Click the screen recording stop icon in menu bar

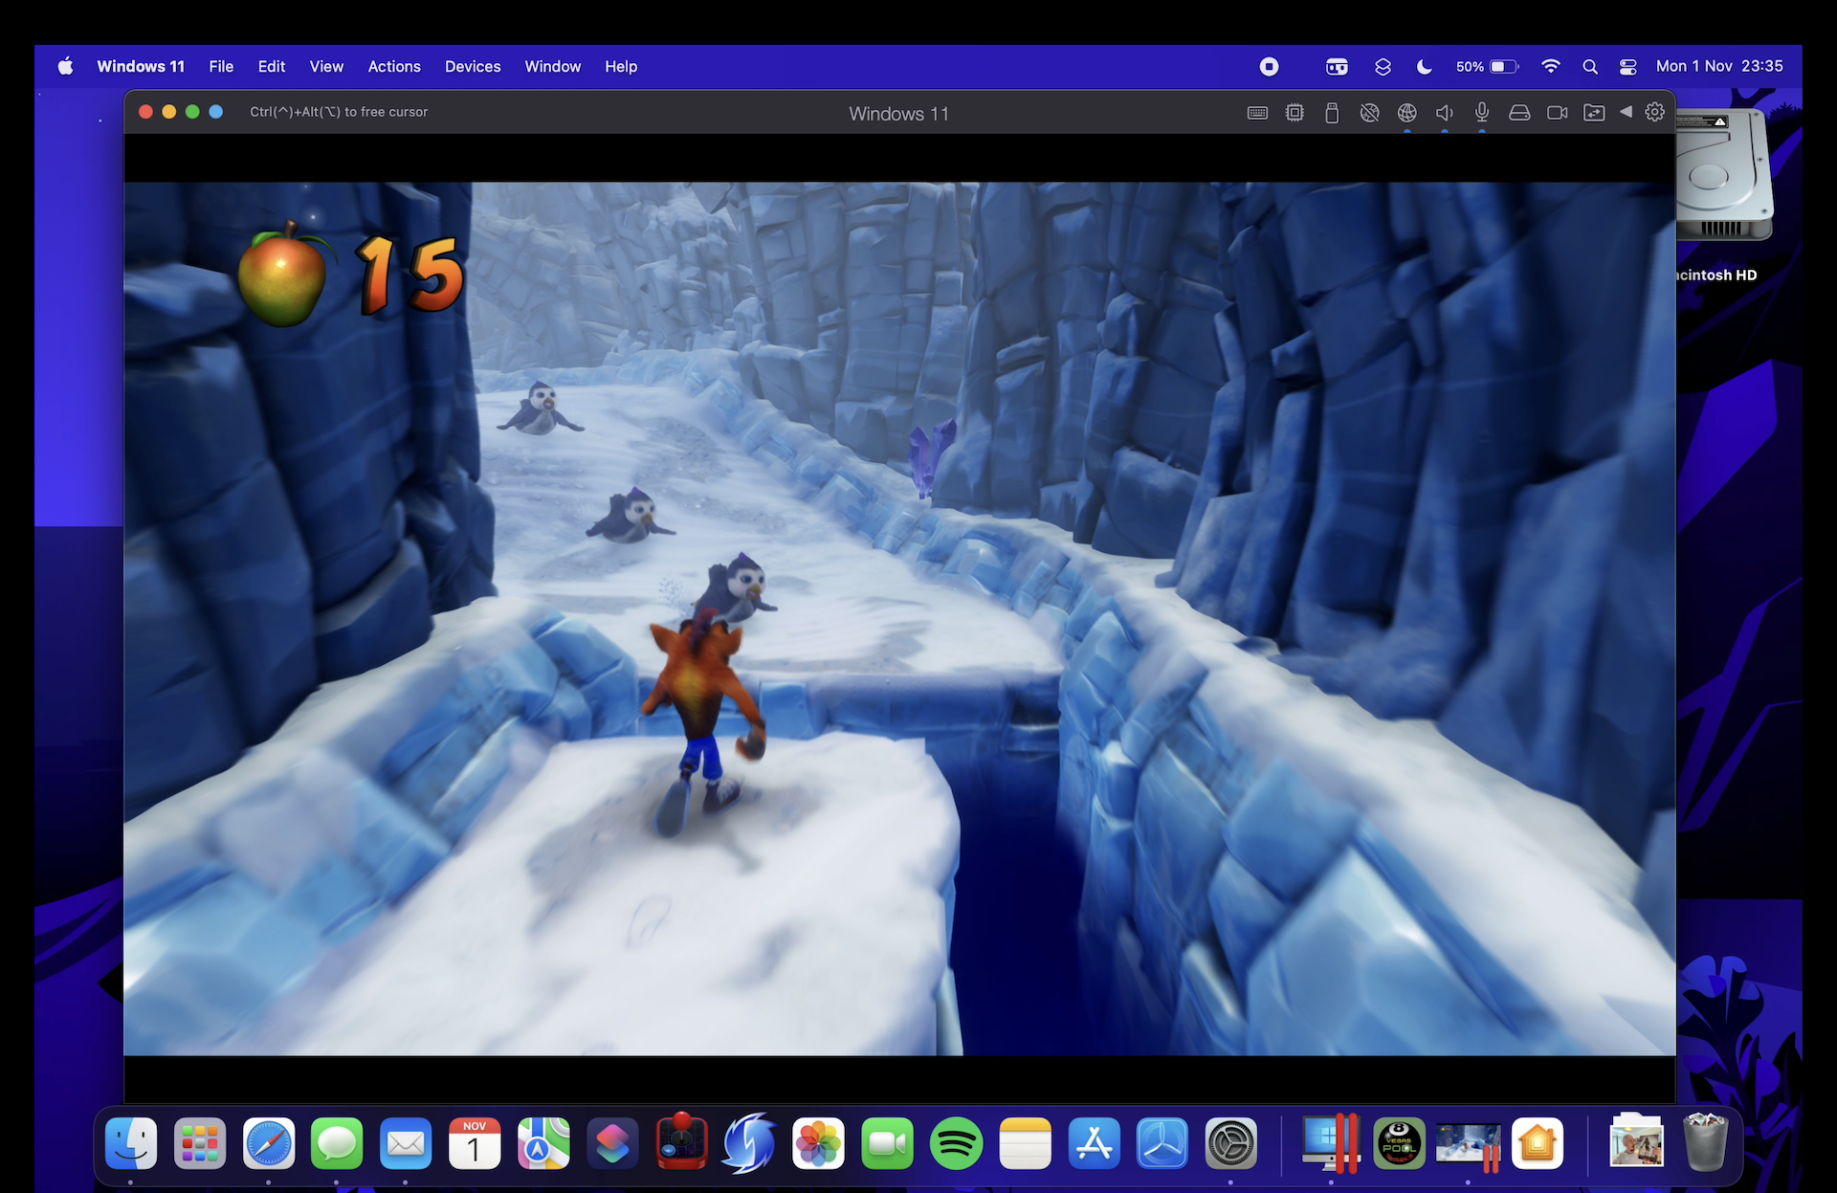1269,66
